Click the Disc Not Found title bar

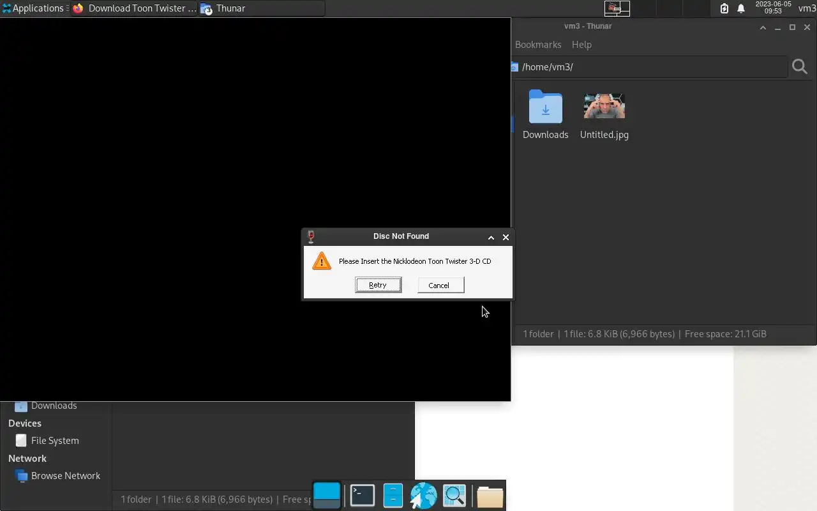401,236
